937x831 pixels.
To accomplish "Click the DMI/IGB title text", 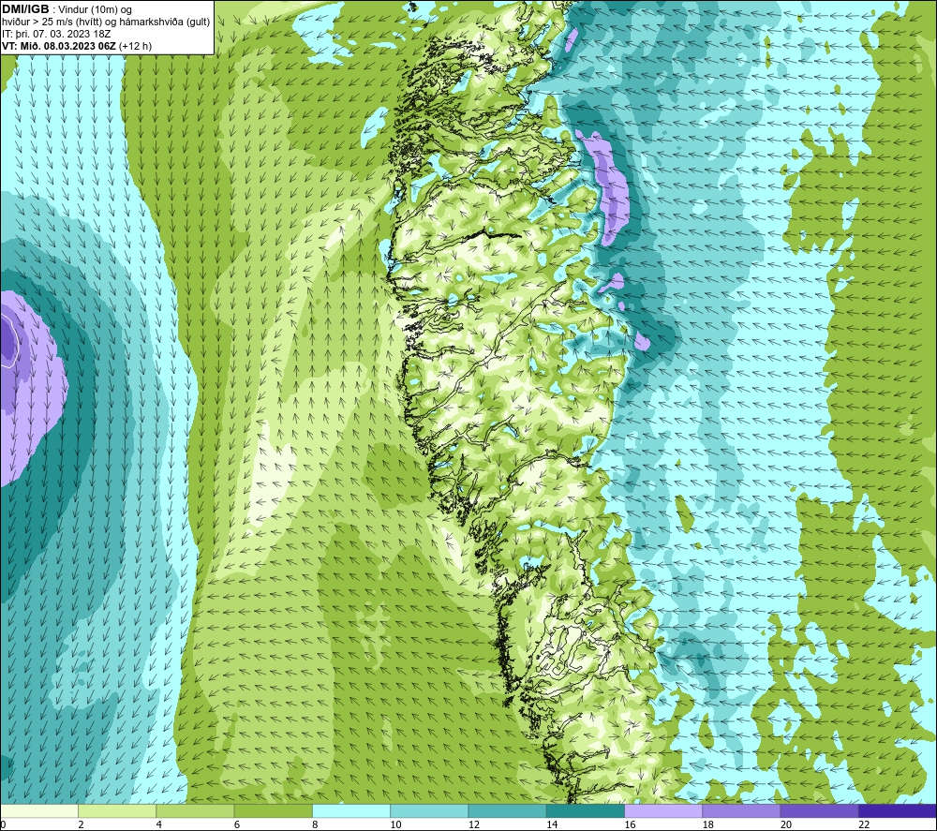I will [25, 9].
